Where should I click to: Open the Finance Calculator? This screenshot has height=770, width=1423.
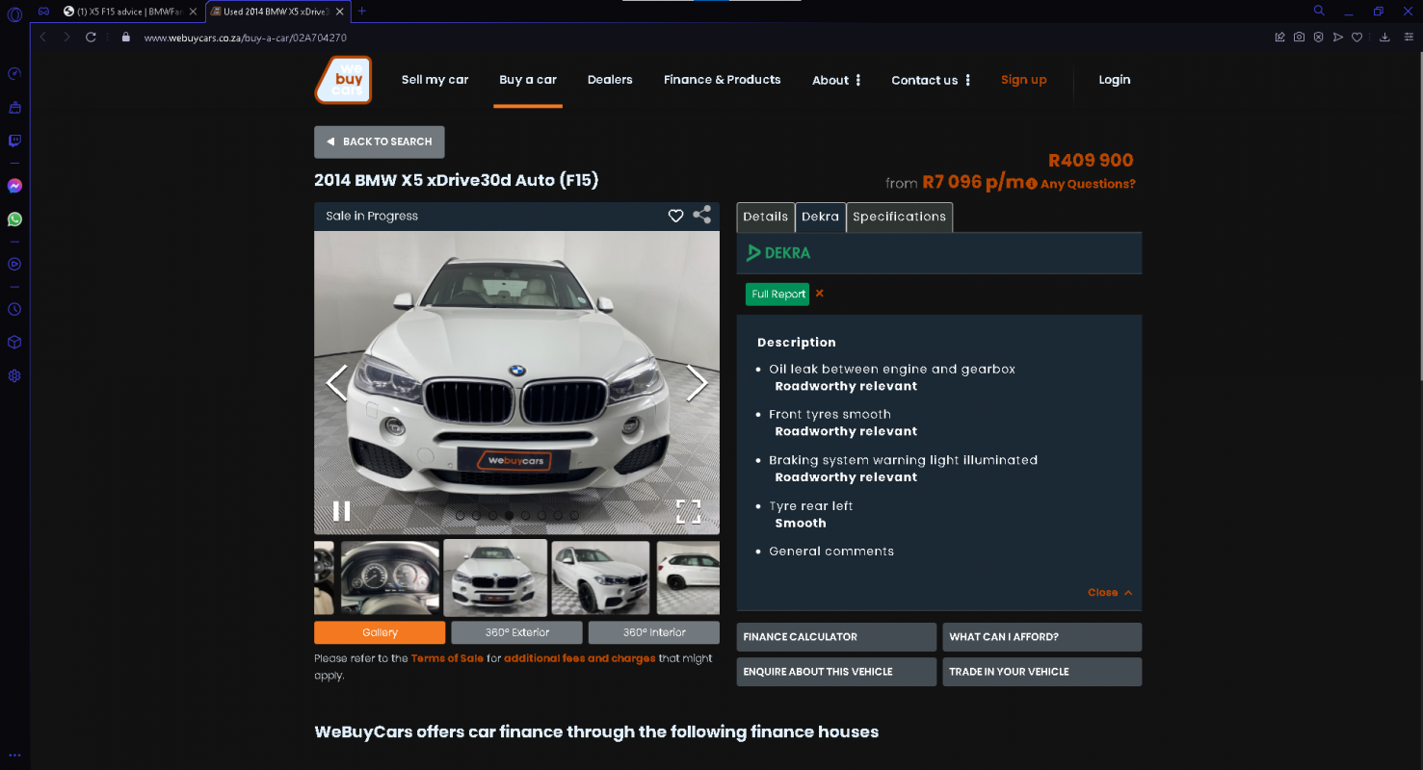click(x=835, y=637)
